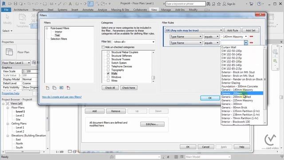This screenshot has height=160, width=284.
Task: Click the Edit Type icon beside Floor Plan: Level 1
Action: click(34, 63)
